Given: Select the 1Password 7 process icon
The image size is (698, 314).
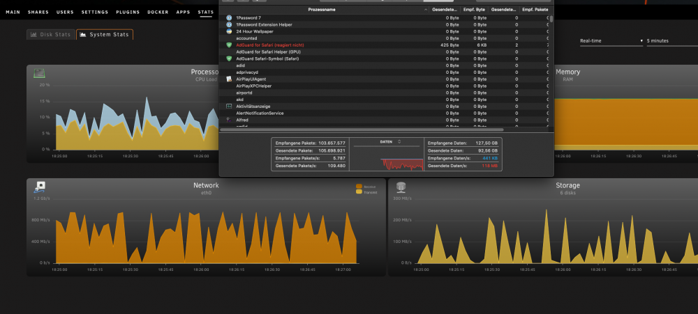Looking at the screenshot, I should (x=229, y=18).
